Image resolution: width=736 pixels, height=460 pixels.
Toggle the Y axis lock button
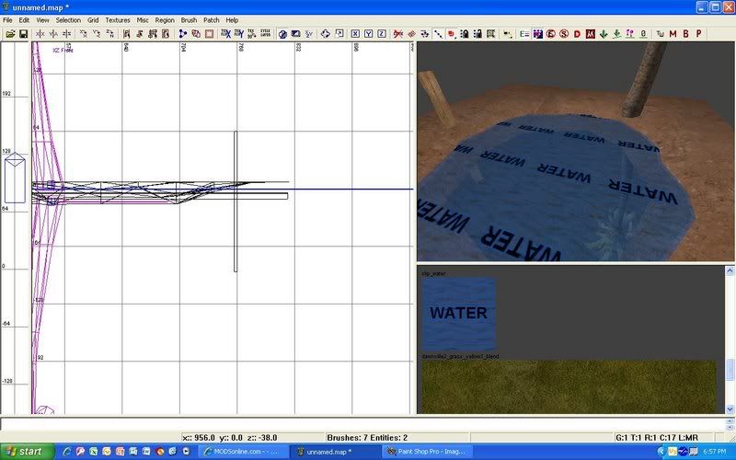(x=368, y=34)
